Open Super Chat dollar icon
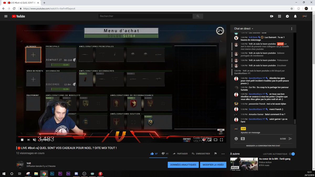 243,139
